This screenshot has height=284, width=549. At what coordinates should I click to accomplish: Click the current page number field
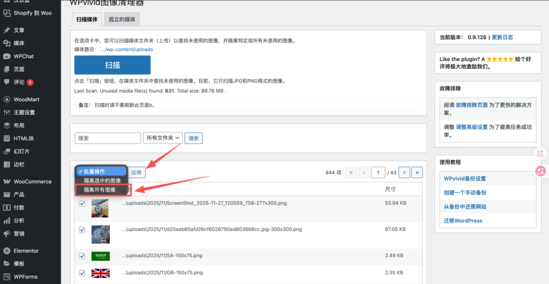tap(378, 172)
